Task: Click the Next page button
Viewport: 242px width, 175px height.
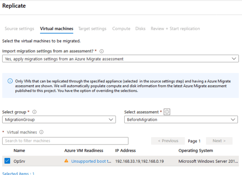Action: click(219, 141)
